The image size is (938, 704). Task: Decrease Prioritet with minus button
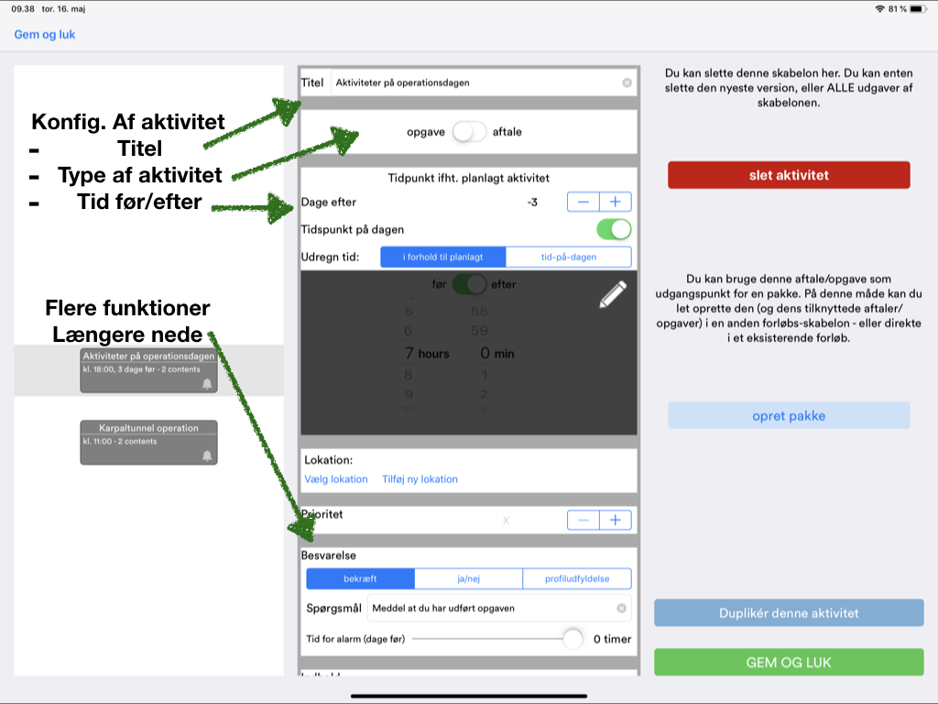(x=584, y=521)
